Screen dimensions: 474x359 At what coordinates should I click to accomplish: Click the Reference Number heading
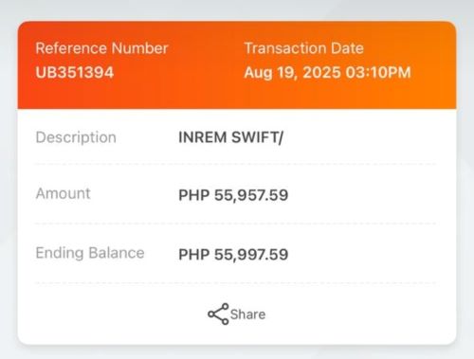pyautogui.click(x=101, y=48)
